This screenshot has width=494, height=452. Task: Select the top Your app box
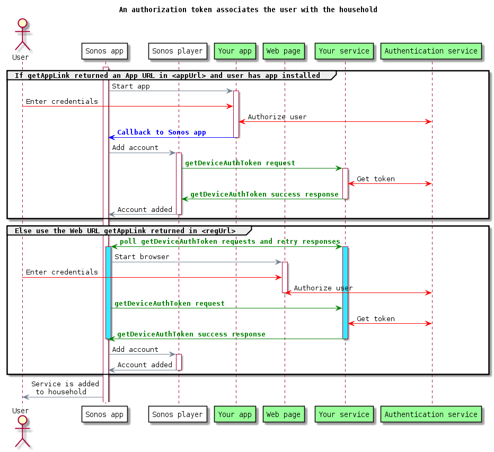point(235,51)
